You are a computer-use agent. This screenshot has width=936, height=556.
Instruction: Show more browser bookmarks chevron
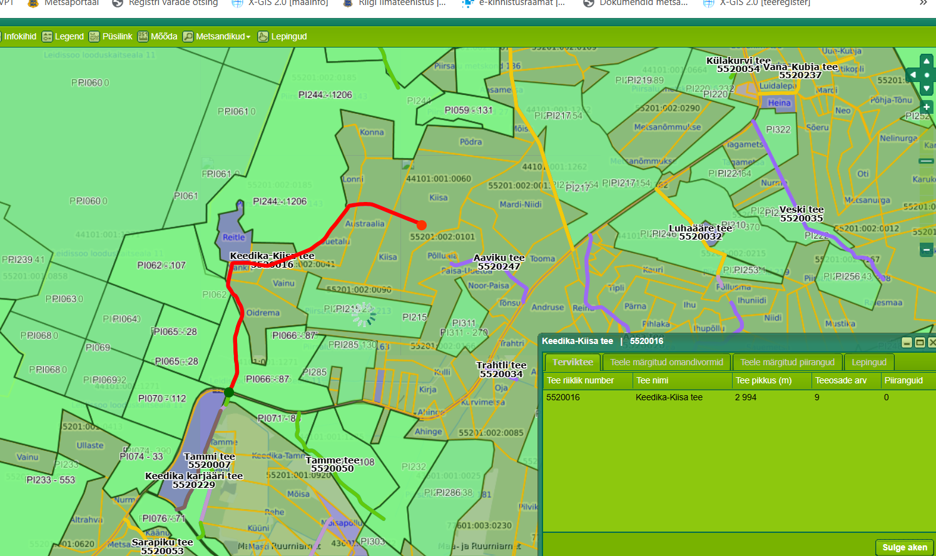923,3
